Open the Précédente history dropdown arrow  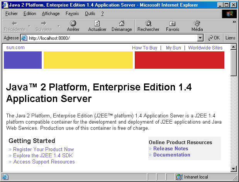click(x=30, y=26)
